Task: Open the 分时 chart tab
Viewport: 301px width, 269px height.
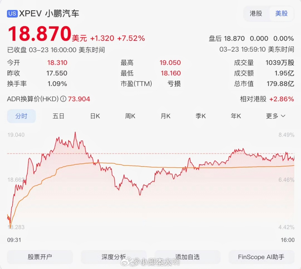Action: [21, 116]
